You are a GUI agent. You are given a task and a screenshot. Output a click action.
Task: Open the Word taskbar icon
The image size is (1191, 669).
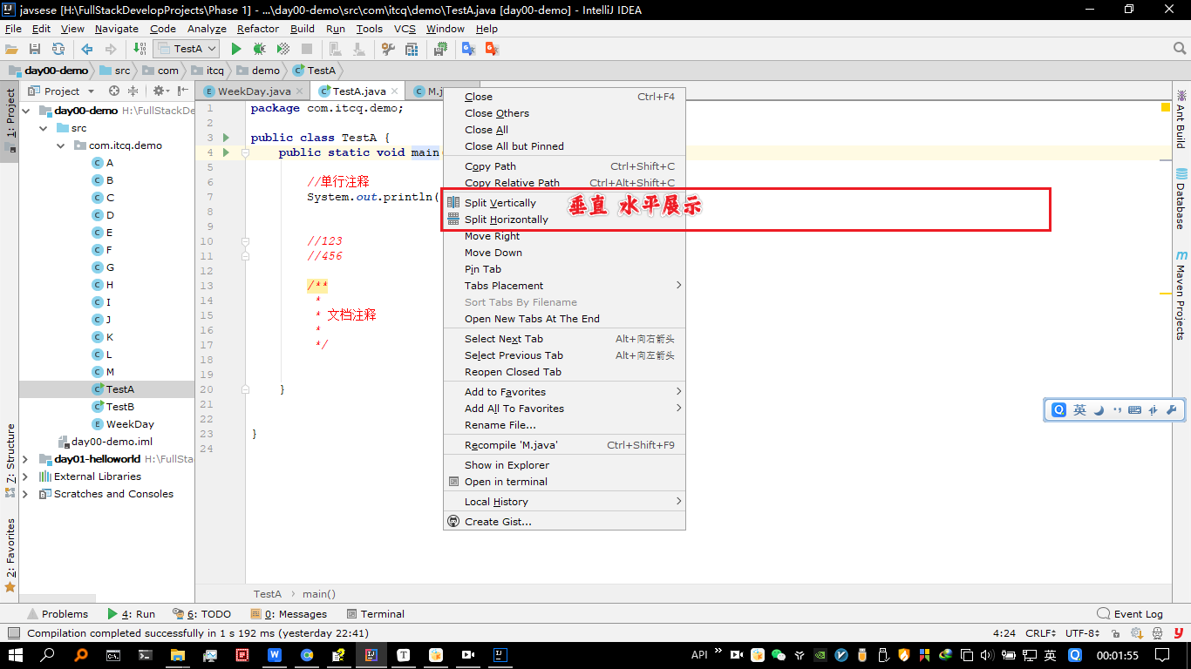click(x=275, y=655)
